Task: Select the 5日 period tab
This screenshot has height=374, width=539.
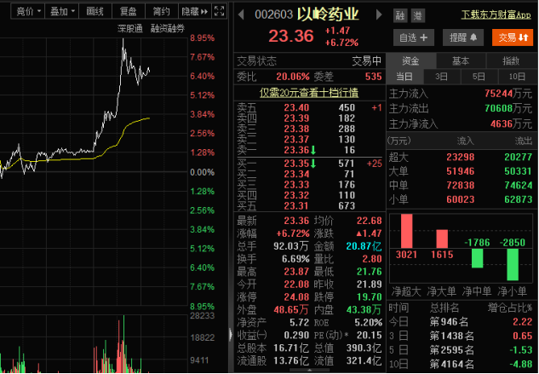Action: (x=479, y=77)
